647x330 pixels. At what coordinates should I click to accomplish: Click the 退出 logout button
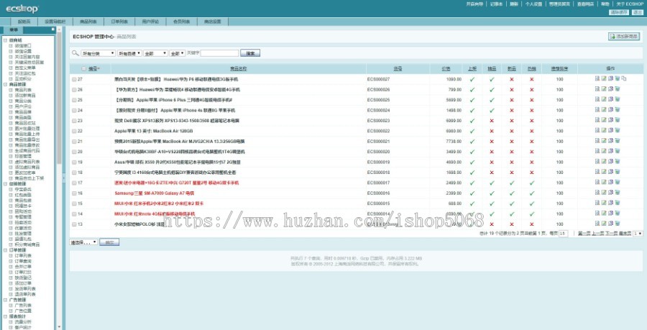tap(637, 12)
